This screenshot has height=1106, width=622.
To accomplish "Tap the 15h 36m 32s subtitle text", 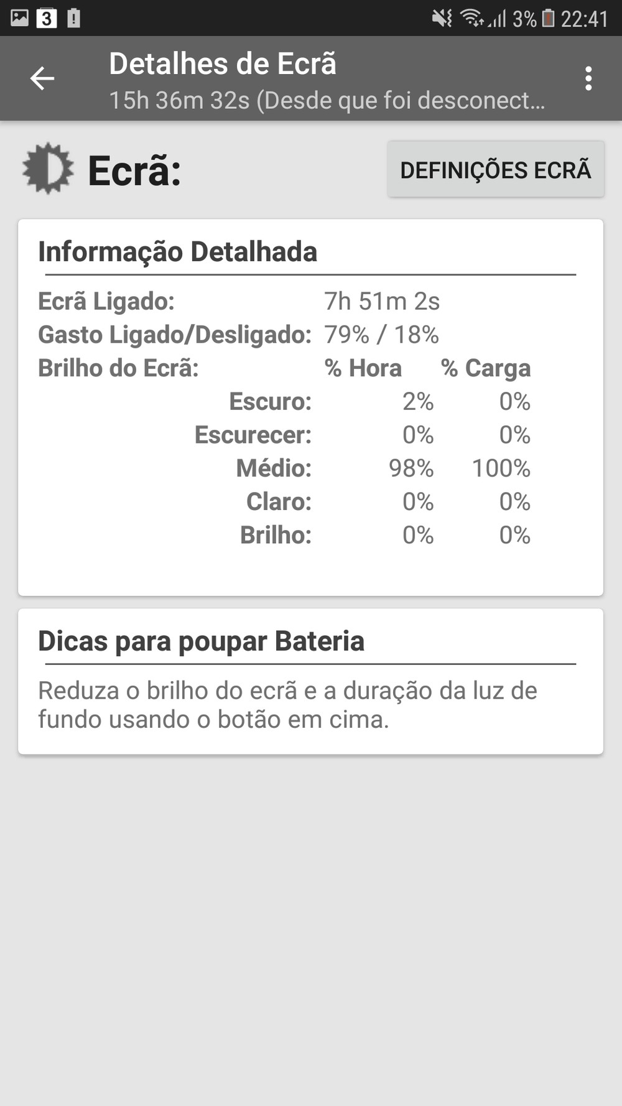I will pyautogui.click(x=327, y=100).
